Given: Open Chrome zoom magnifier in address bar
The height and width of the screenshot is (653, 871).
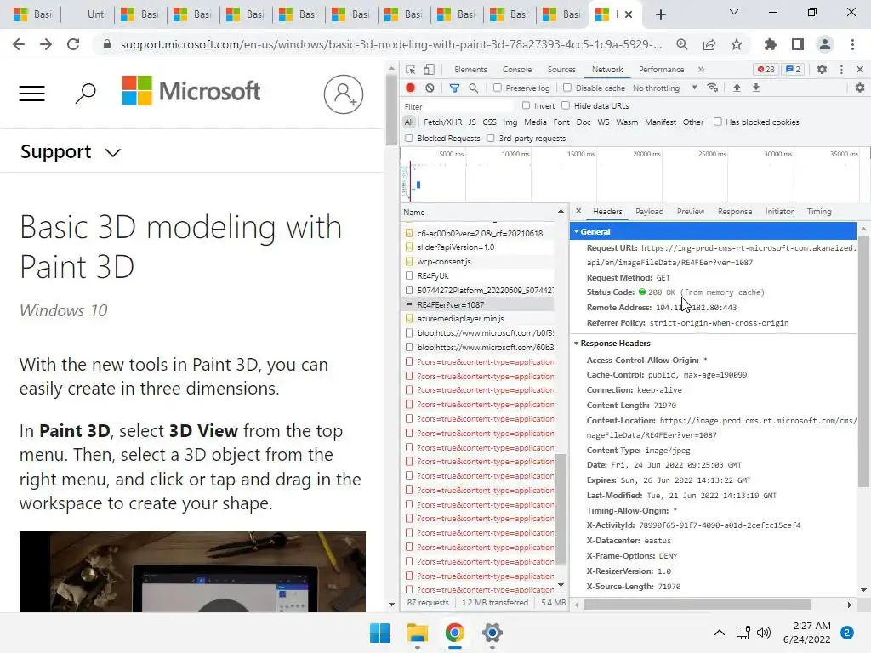Looking at the screenshot, I should pyautogui.click(x=682, y=44).
